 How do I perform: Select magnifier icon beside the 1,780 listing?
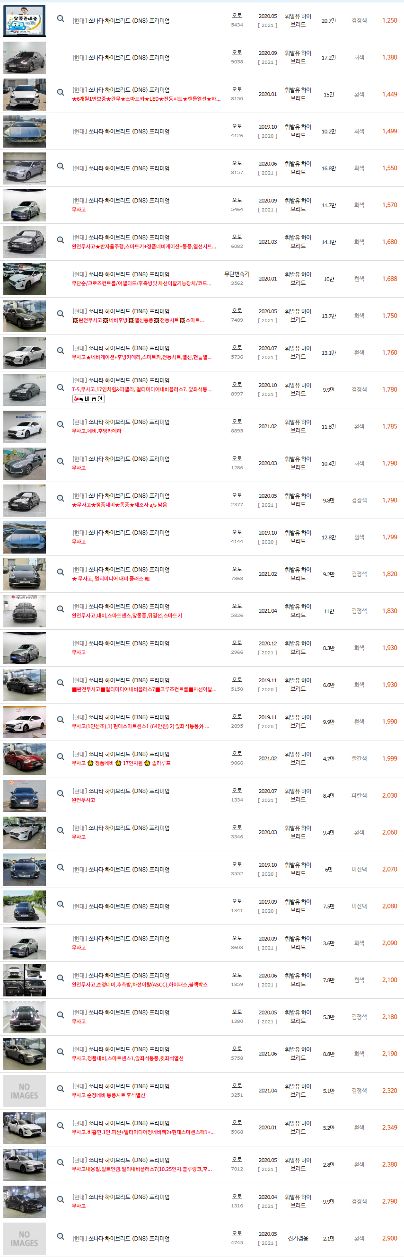pos(61,387)
